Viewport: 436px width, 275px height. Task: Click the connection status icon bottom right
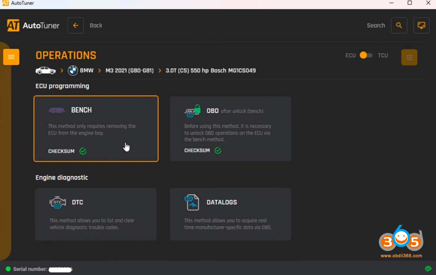(428, 268)
